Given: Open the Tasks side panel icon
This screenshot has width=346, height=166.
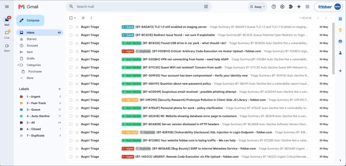Looking at the screenshot, I should point(340,41).
